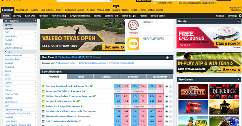Open the Blackjack game thumbnail
The image size is (242, 126).
click(224, 92)
